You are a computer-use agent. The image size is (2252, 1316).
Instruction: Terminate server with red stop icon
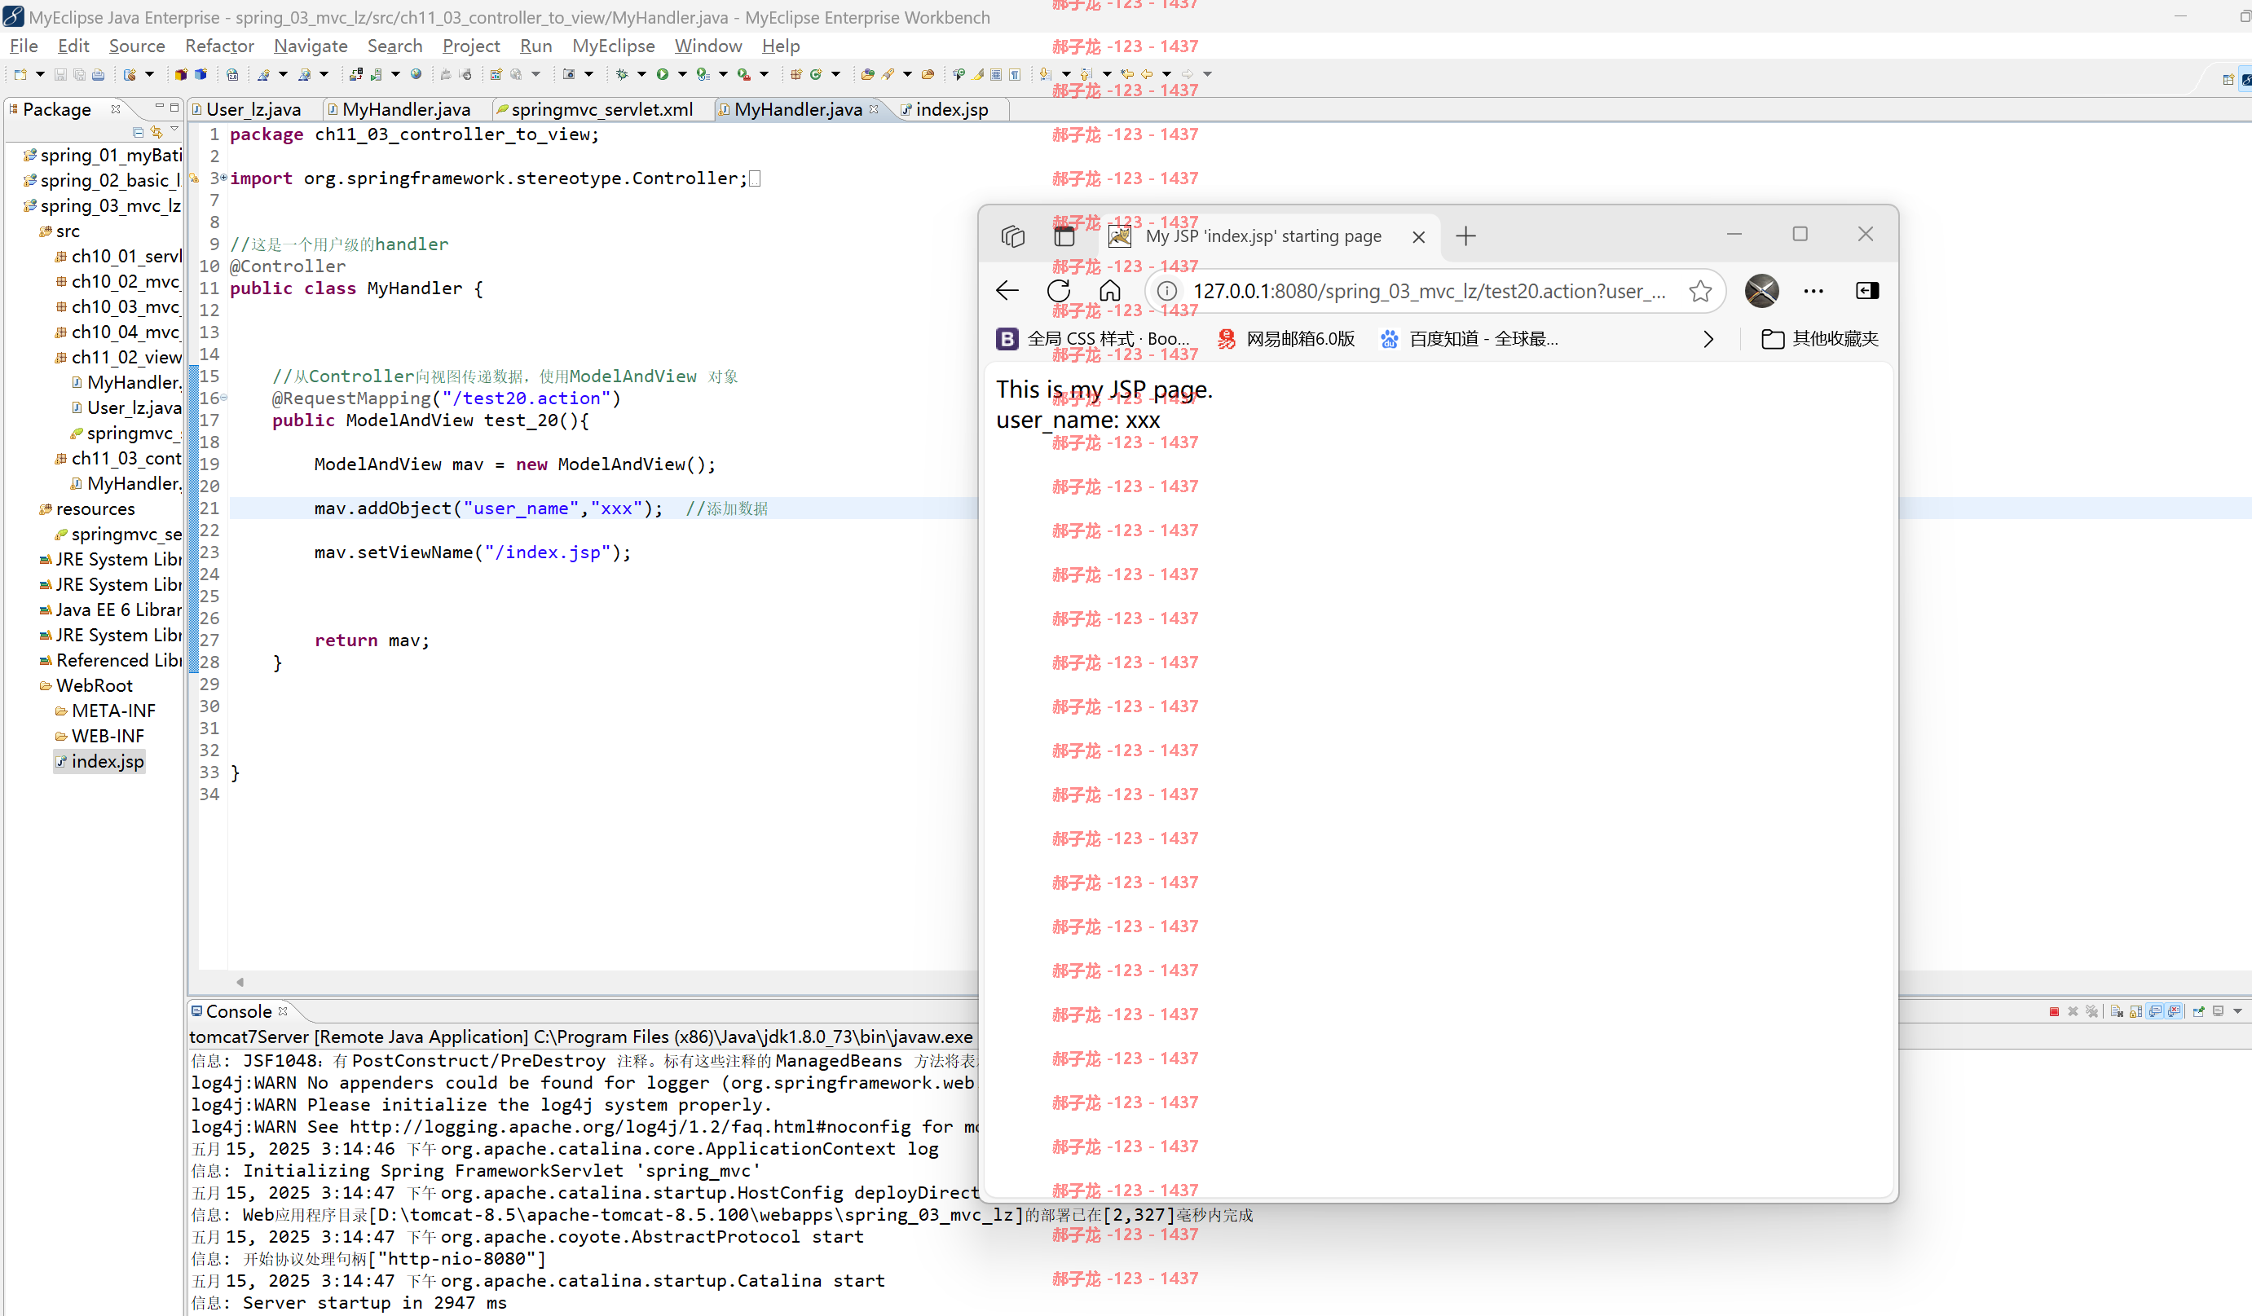pos(2055,1012)
